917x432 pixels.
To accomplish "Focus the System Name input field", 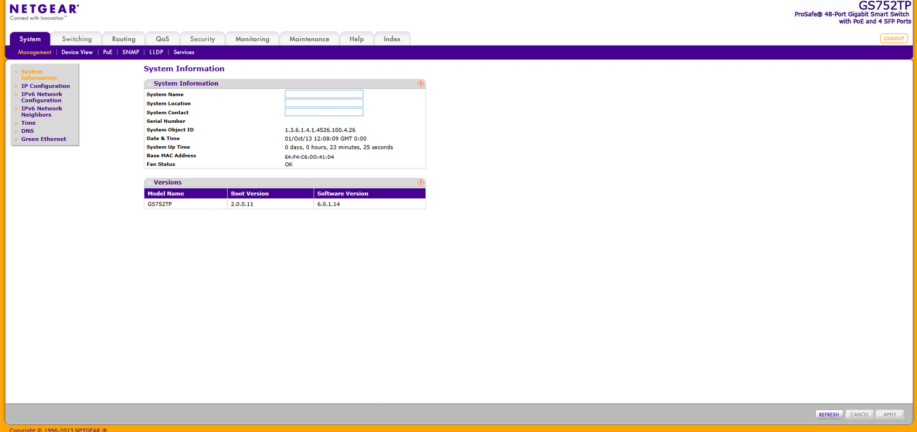I will pos(324,94).
